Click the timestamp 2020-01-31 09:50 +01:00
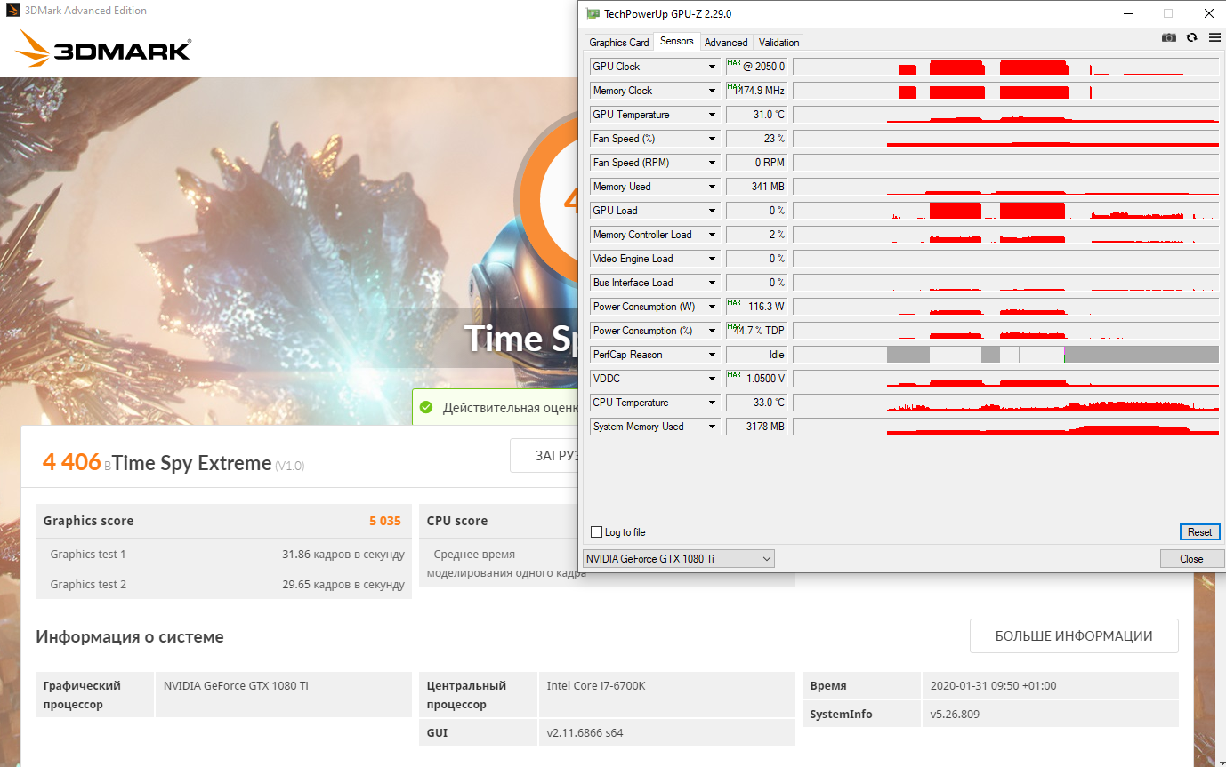This screenshot has width=1226, height=767. [994, 686]
